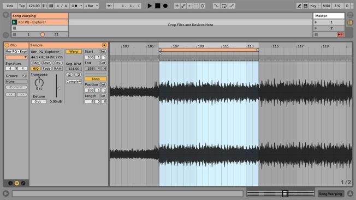Click the halve tempo :2 button
The image size is (356, 200).
(69, 75)
